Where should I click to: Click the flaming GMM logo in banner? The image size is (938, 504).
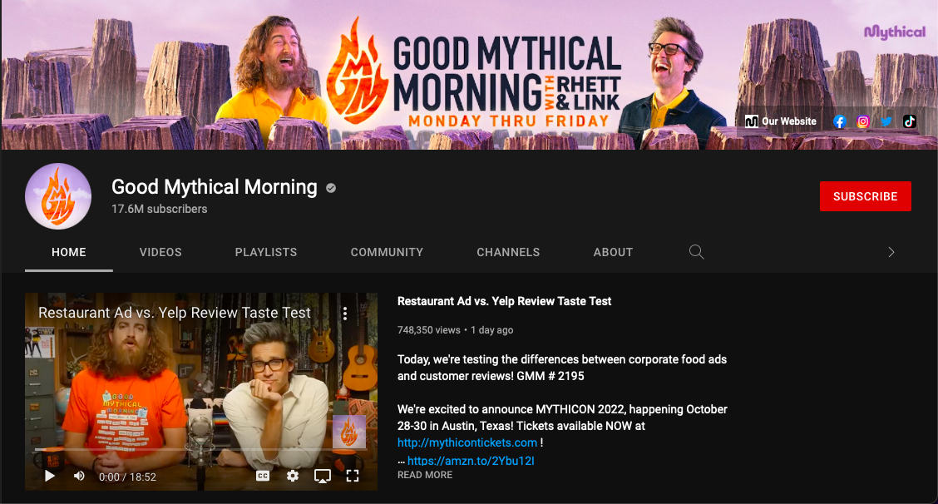[357, 72]
